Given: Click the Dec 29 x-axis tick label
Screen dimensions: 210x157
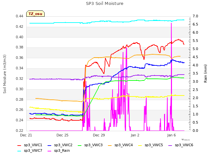Looking at the screenshot, I should point(99,135).
